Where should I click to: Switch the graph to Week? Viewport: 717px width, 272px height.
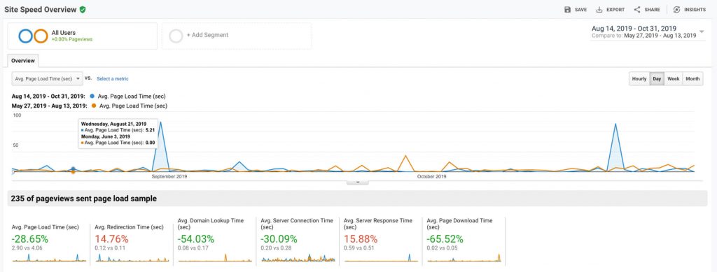point(673,78)
